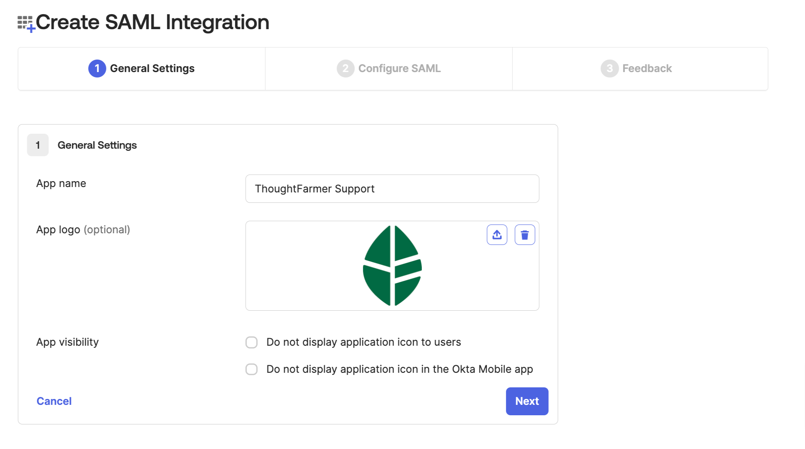This screenshot has width=805, height=449.
Task: Click the App visibility label
Action: (x=68, y=342)
